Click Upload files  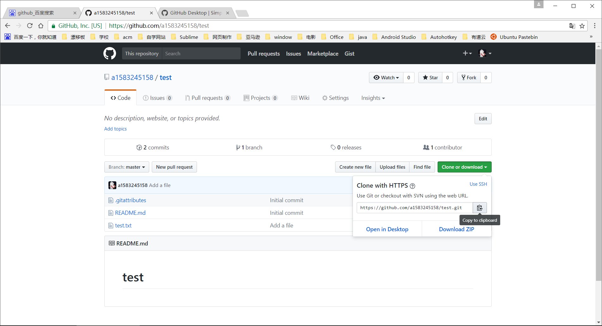coord(392,167)
